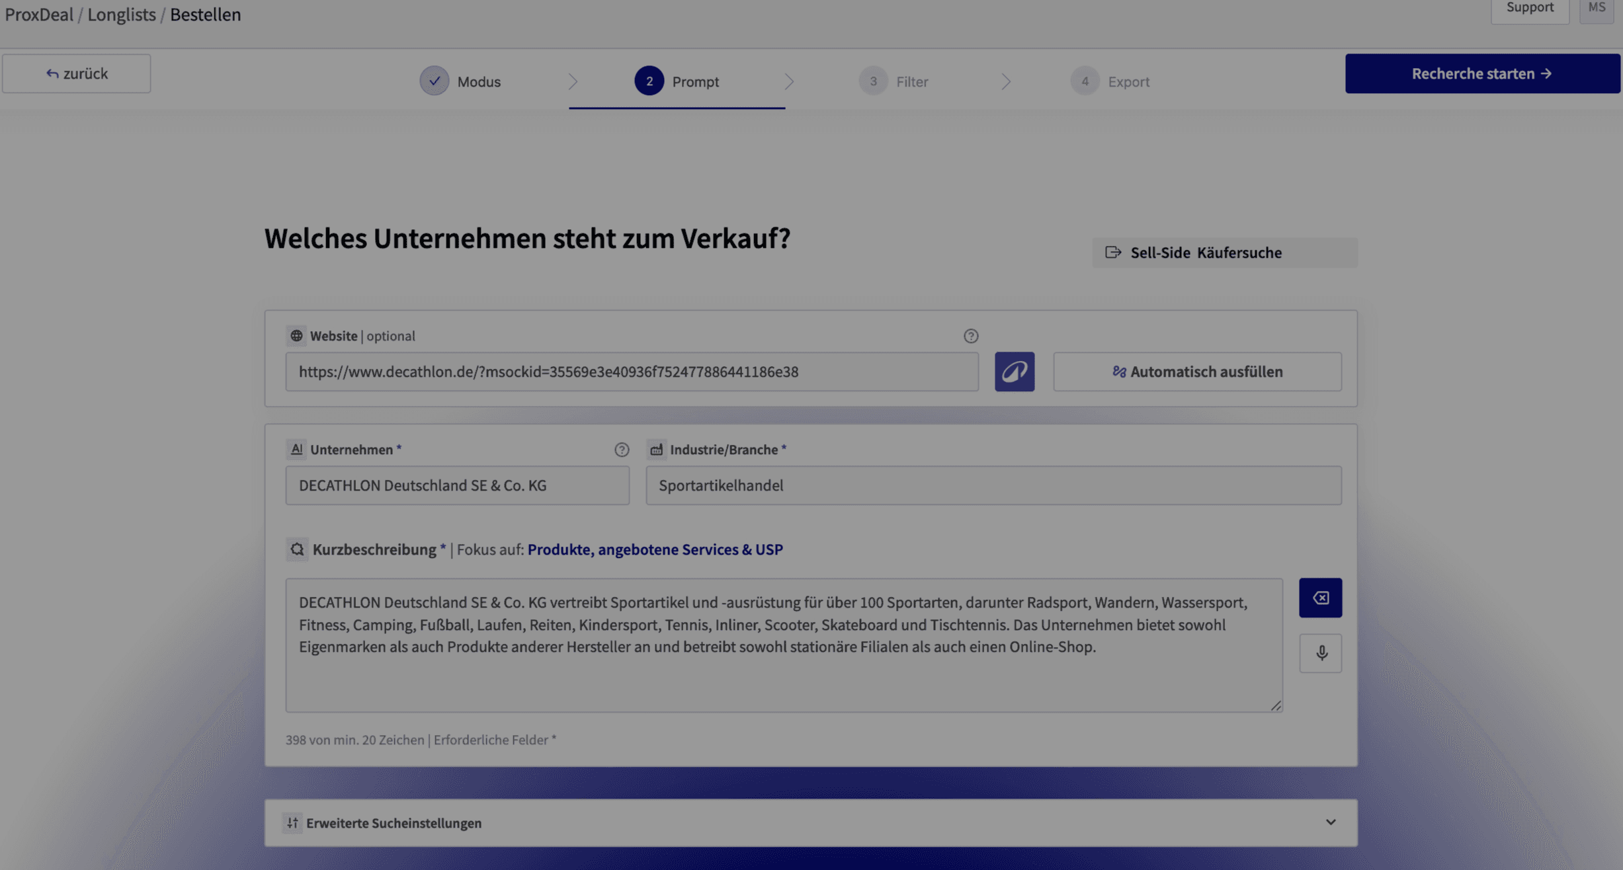This screenshot has height=870, width=1623.
Task: Click the Recherche starten button
Action: [1482, 73]
